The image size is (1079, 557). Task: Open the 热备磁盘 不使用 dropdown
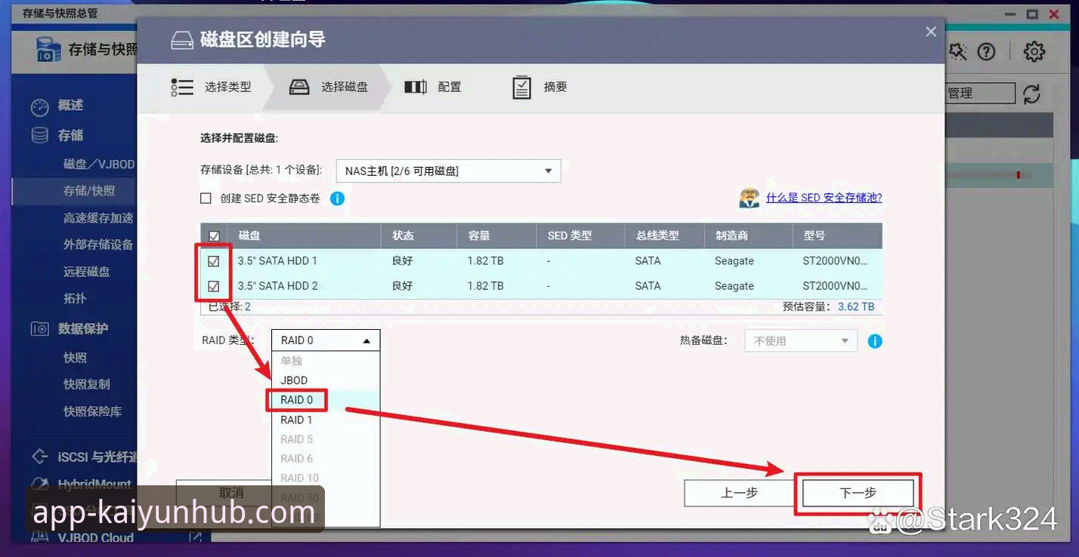(801, 341)
